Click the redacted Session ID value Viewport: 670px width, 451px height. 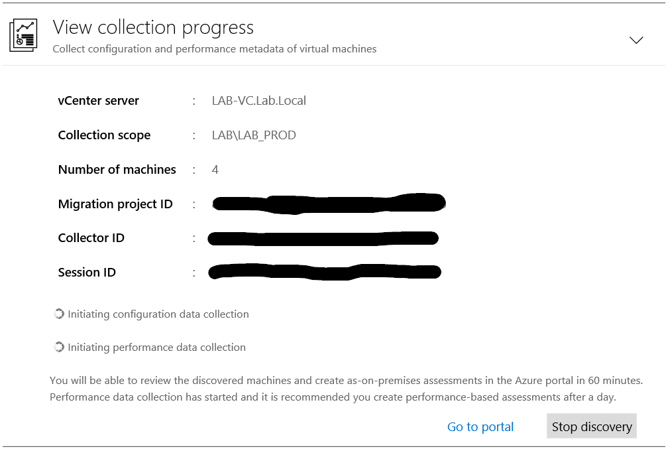pos(324,272)
